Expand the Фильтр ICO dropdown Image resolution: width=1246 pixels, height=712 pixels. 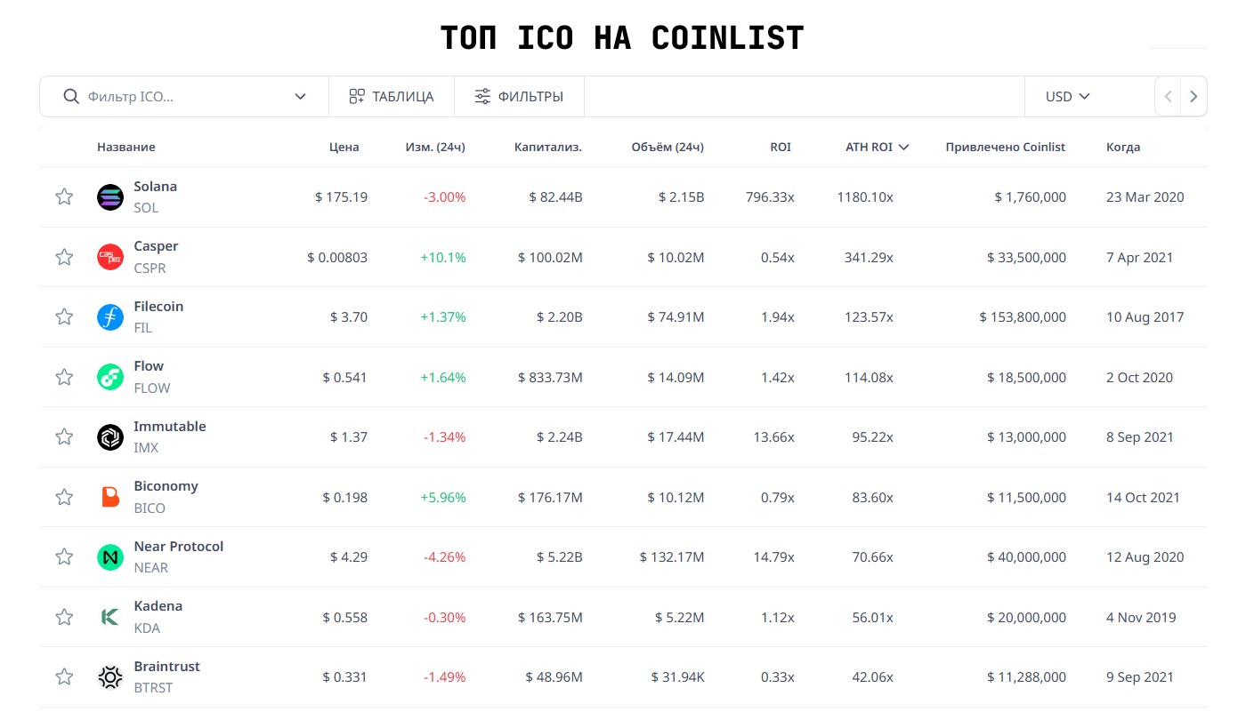300,96
